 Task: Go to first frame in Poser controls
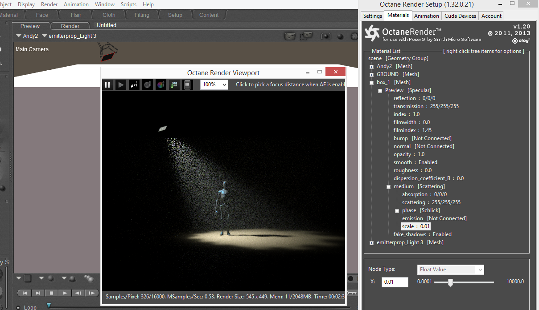point(25,293)
